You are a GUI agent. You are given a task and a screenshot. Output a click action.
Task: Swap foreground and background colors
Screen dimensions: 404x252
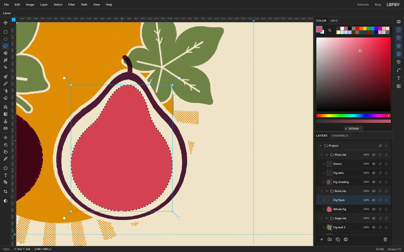click(330, 30)
